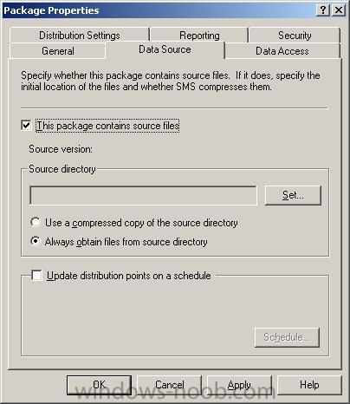Close the Package Properties dialog
350x404 pixels.
click(x=339, y=10)
